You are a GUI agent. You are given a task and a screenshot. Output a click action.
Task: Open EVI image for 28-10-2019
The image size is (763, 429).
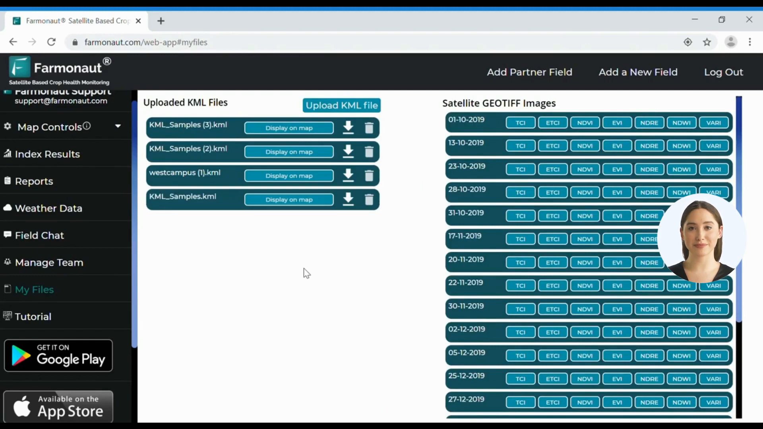tap(617, 192)
